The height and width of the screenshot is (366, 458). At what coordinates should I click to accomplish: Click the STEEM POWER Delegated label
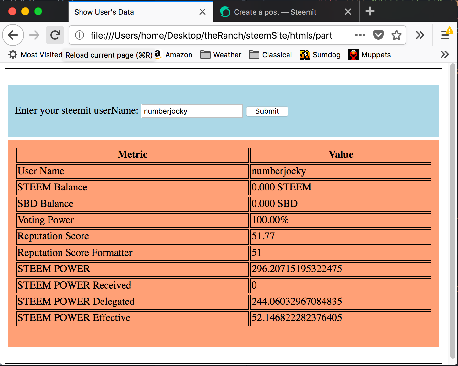76,302
